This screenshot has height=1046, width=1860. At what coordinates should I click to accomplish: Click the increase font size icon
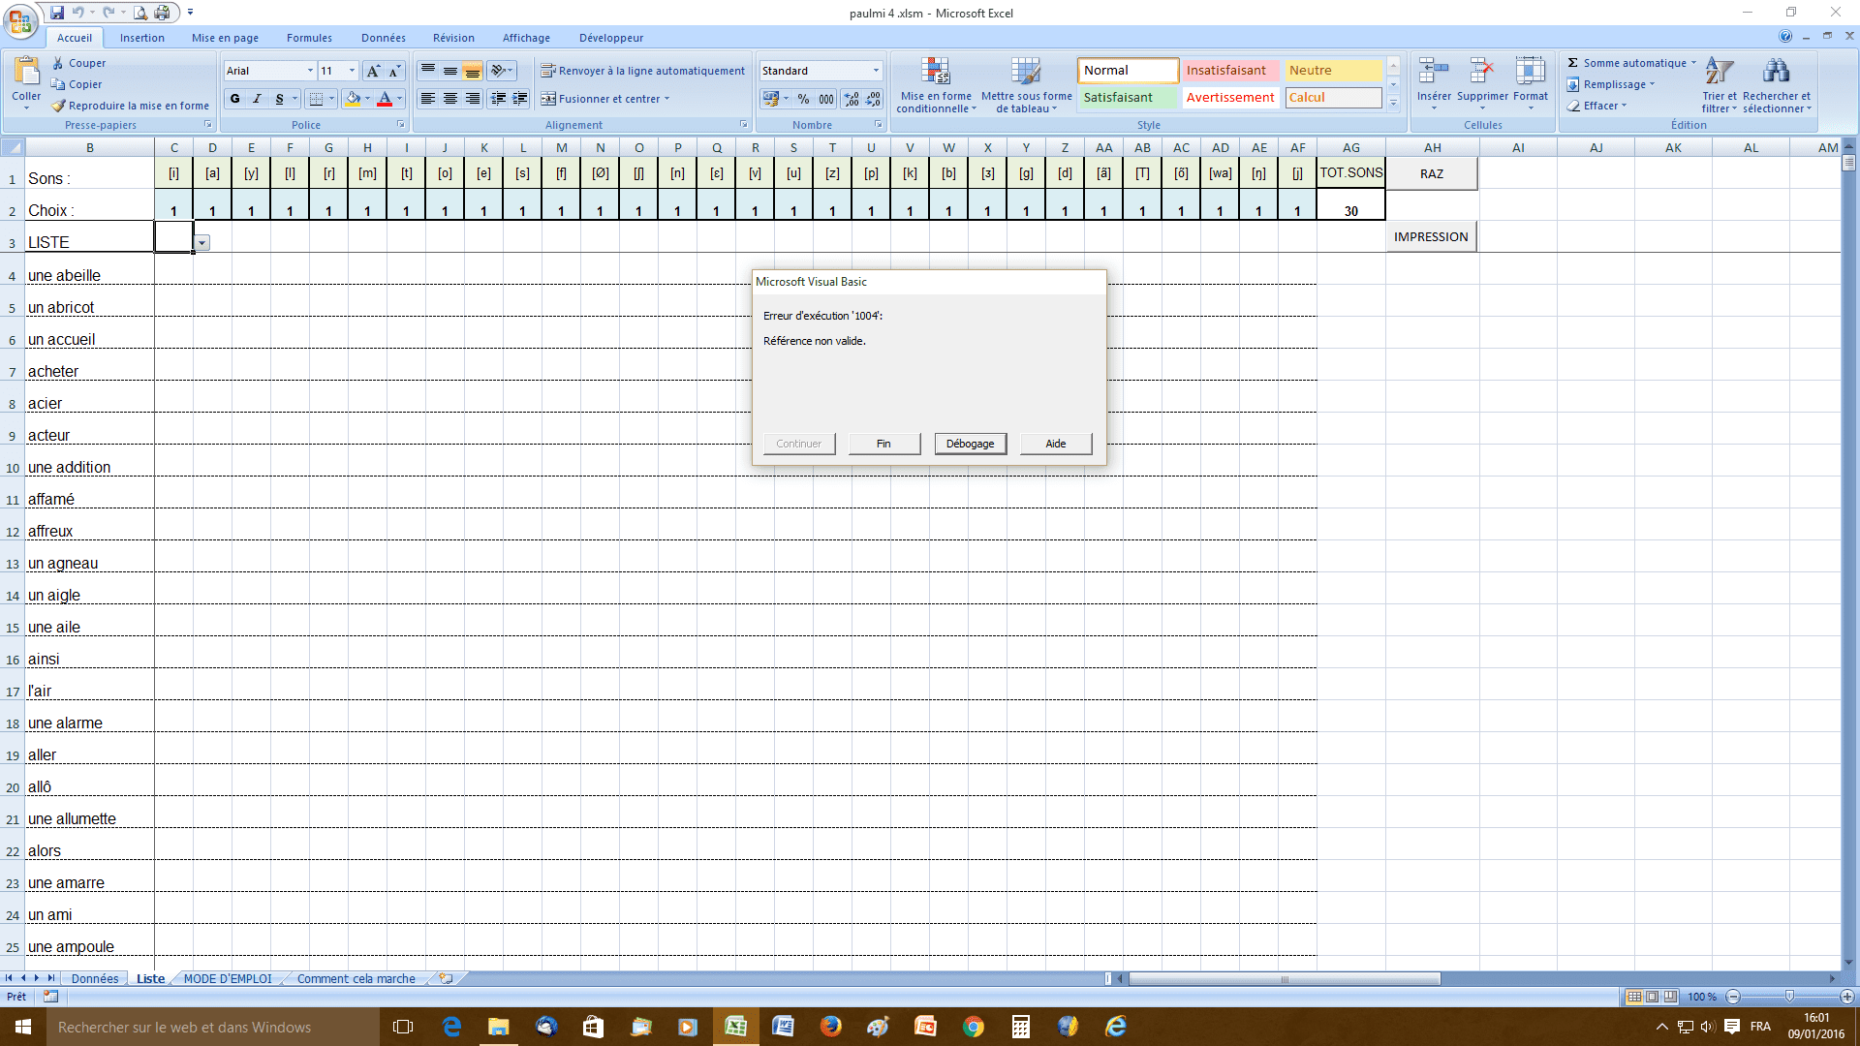point(373,71)
